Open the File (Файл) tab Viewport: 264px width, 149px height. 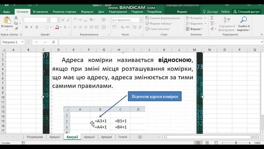pyautogui.click(x=7, y=12)
